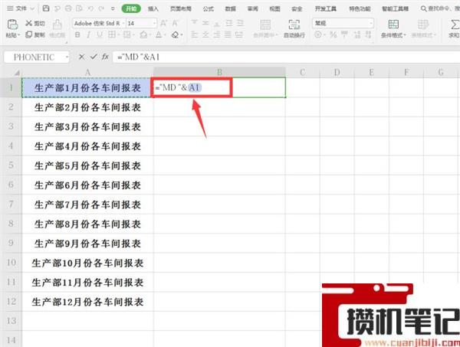Open Insert Function with the fx icon

pyautogui.click(x=105, y=57)
